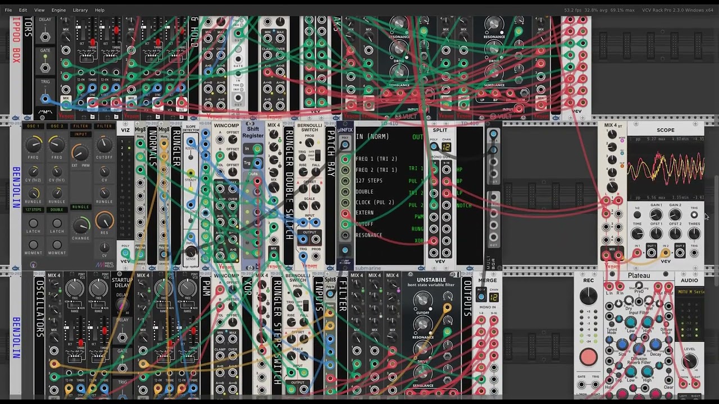
Task: Click the 127 STEPS label on Benjolin
Action: click(33, 210)
